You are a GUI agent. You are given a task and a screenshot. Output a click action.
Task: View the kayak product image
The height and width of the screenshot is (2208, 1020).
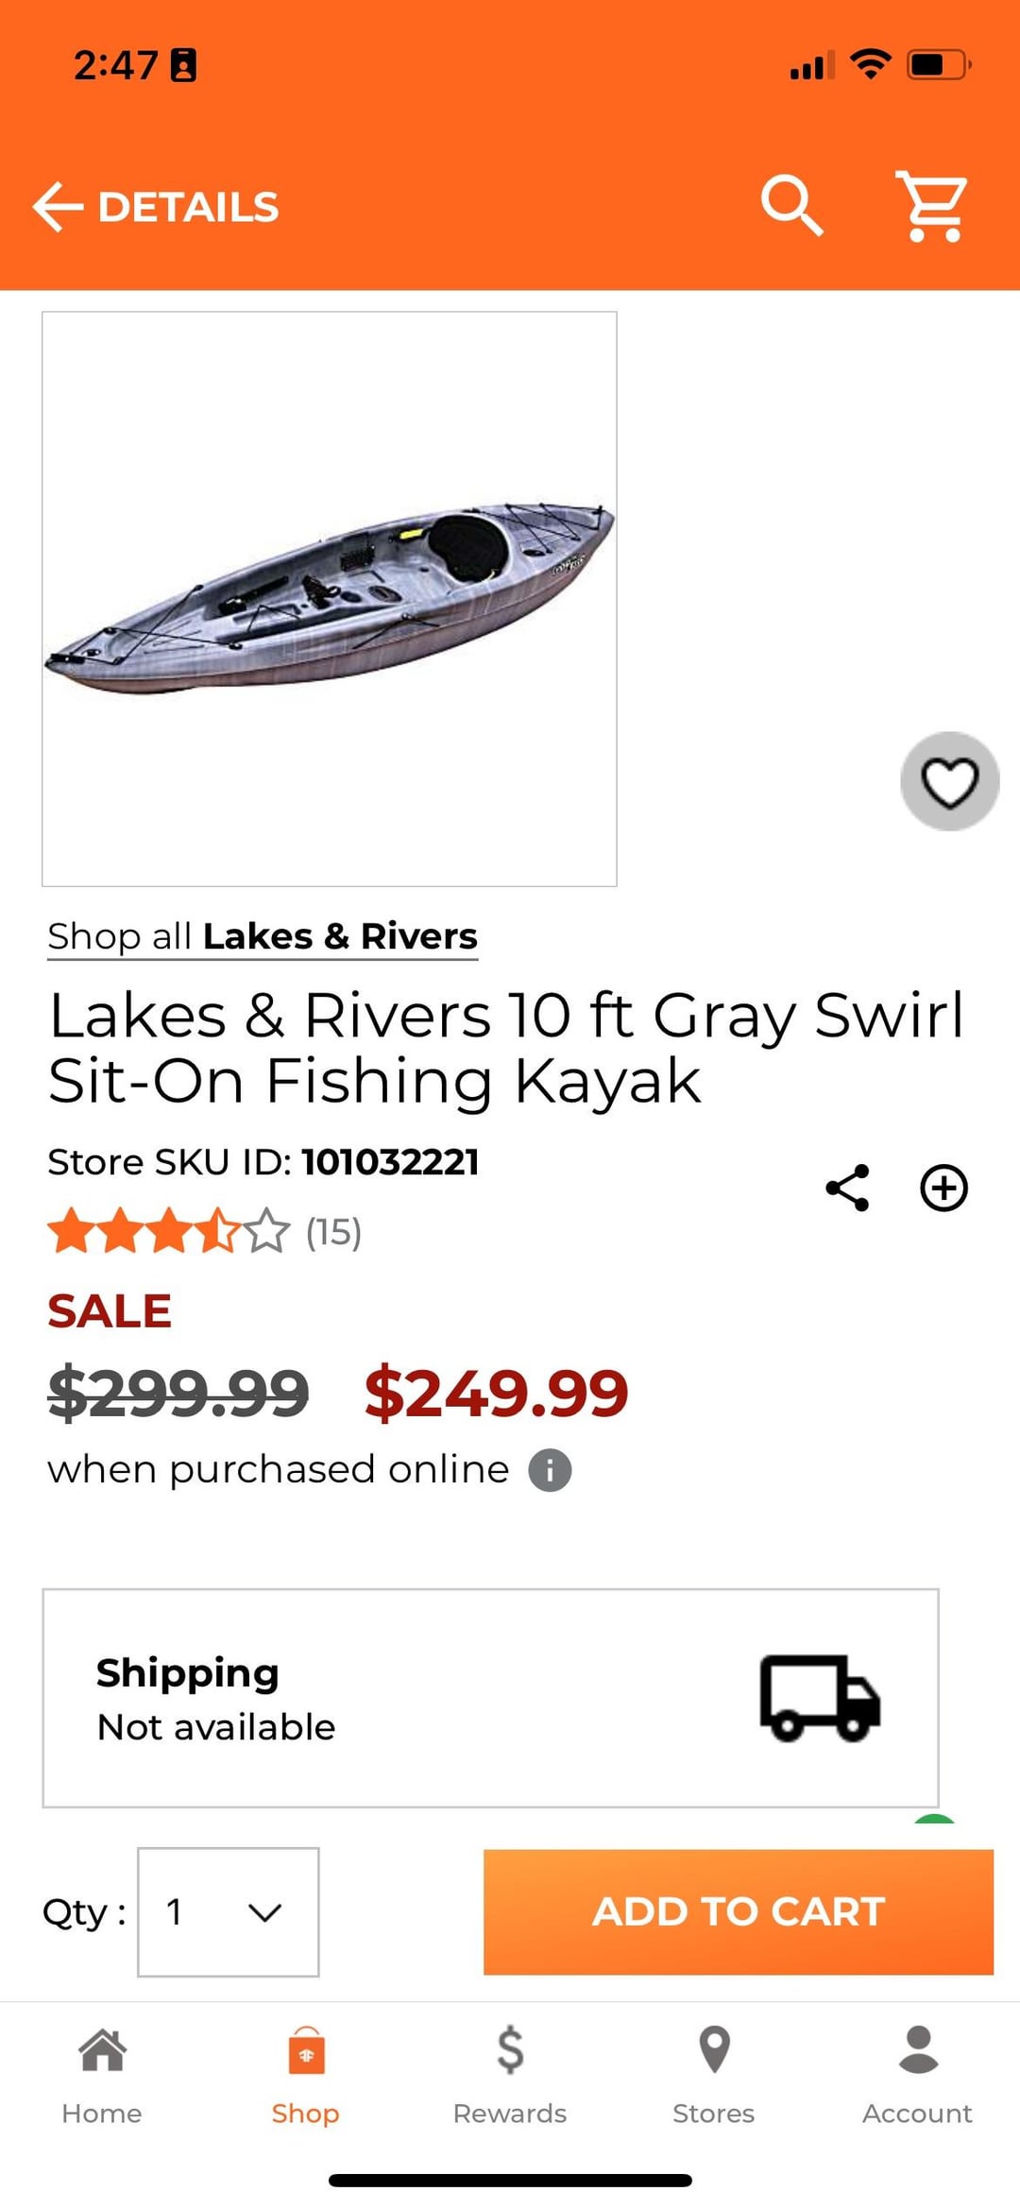[330, 599]
